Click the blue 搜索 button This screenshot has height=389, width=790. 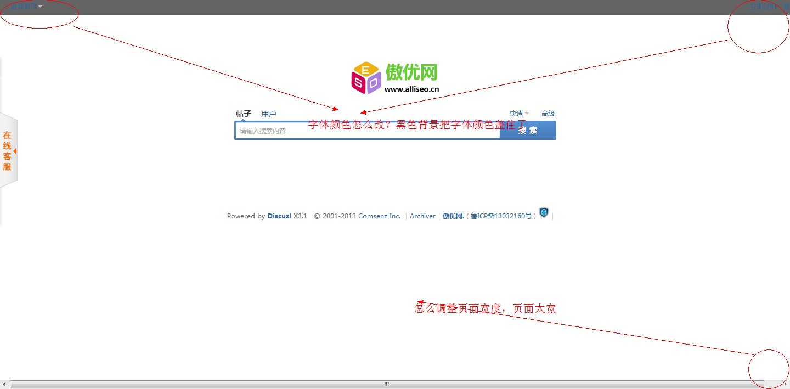[x=528, y=131]
